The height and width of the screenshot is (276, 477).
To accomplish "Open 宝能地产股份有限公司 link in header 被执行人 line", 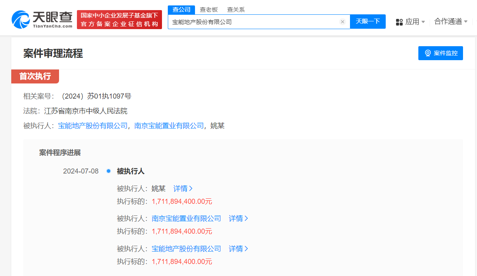I will [93, 126].
